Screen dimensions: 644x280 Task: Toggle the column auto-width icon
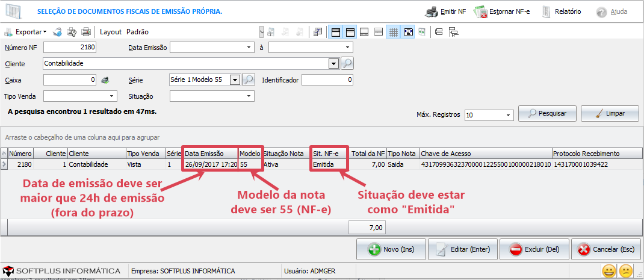pos(408,32)
